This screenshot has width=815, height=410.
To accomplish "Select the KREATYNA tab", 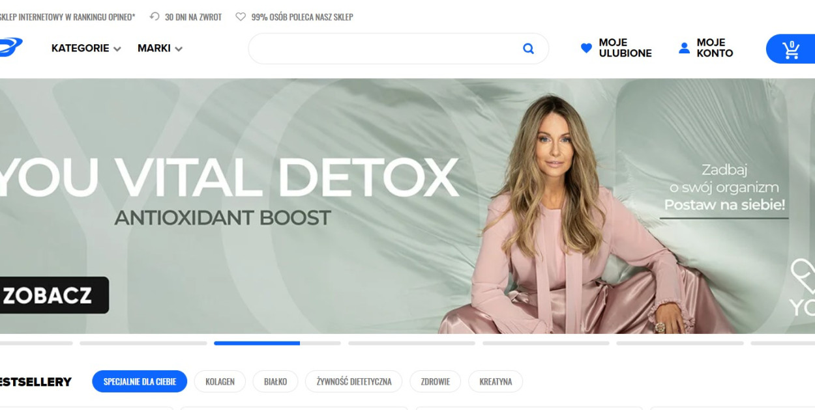I will point(496,381).
